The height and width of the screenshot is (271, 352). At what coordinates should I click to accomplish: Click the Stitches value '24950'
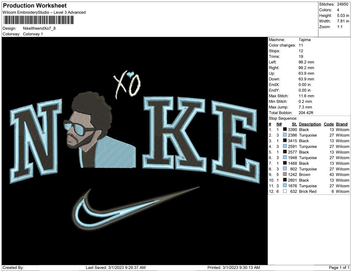point(342,4)
